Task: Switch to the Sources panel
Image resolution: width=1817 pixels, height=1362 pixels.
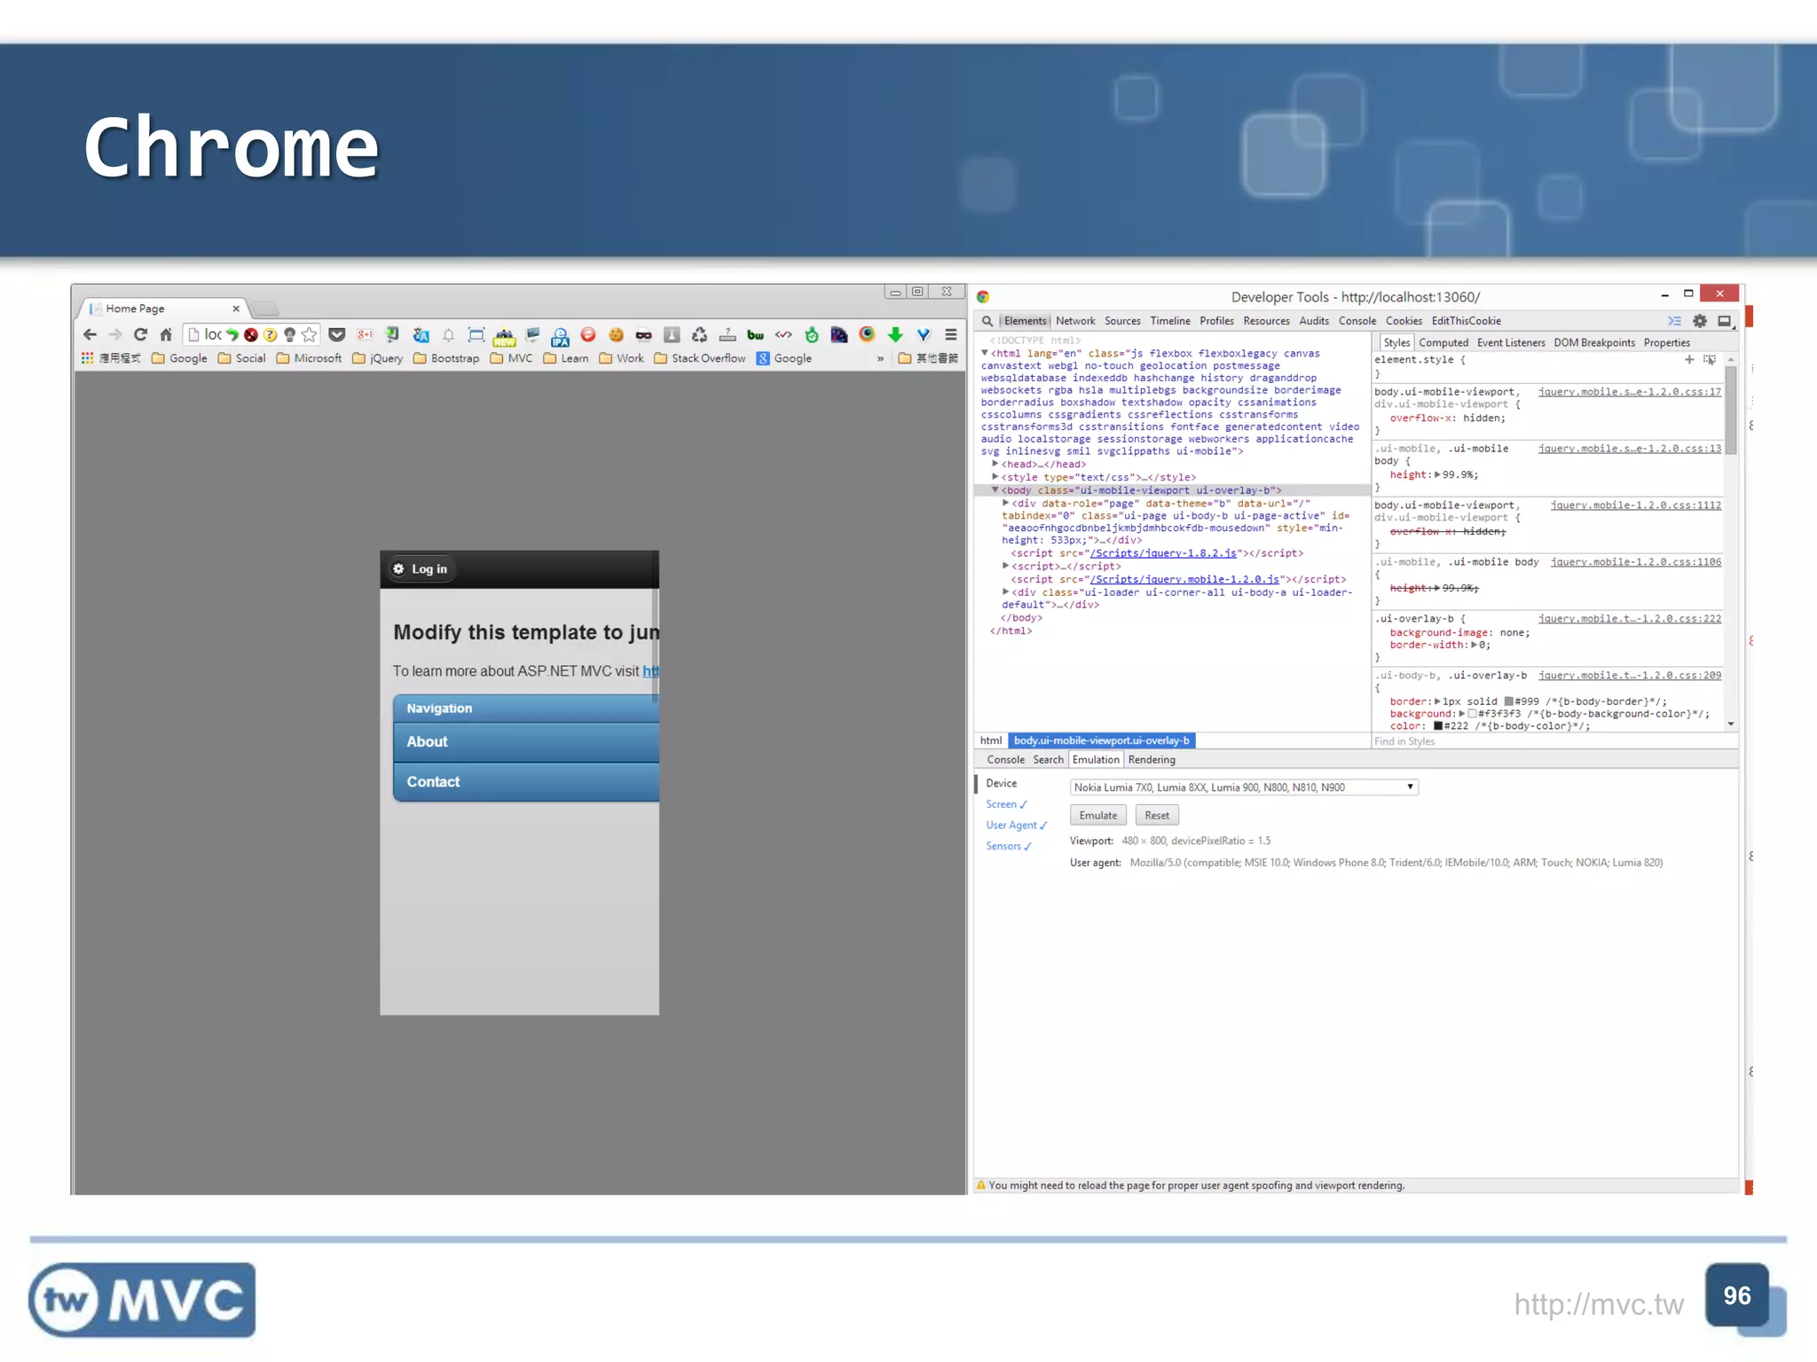Action: 1122,321
